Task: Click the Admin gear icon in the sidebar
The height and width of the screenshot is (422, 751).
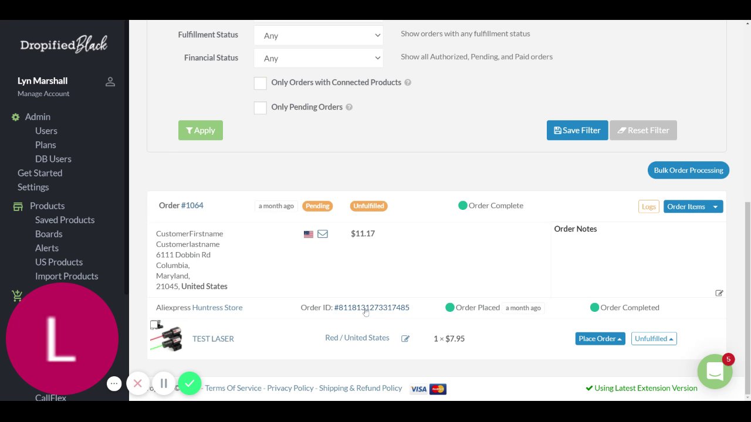Action: pyautogui.click(x=16, y=117)
